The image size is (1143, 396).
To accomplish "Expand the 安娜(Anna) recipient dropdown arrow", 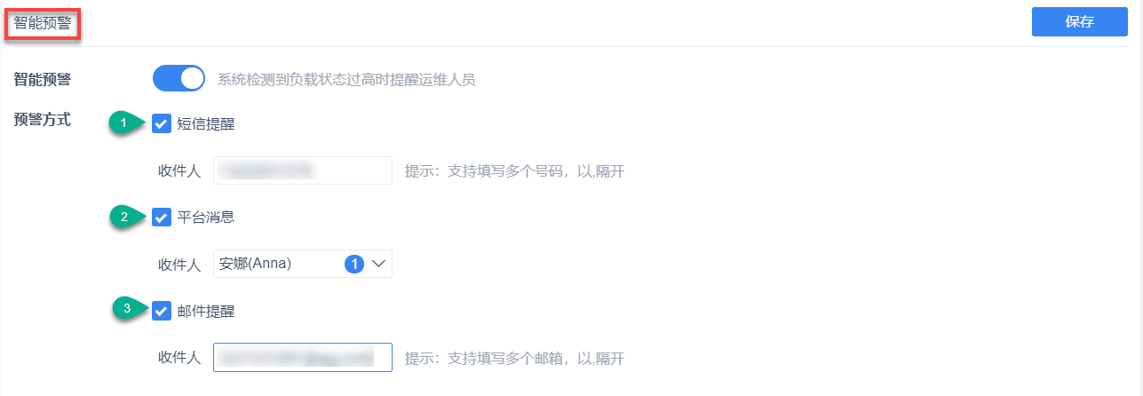I will [x=377, y=264].
